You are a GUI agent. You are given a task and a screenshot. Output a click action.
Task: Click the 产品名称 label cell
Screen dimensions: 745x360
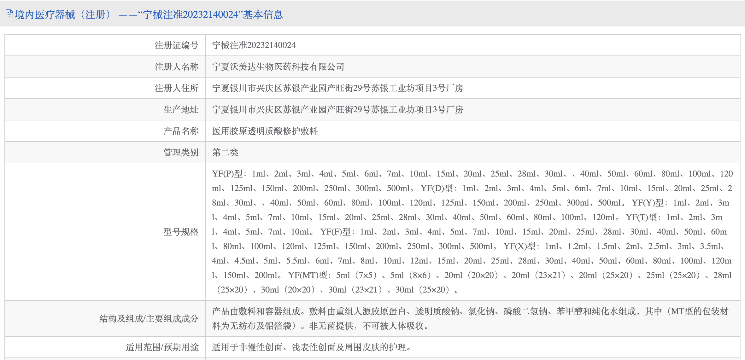click(181, 131)
